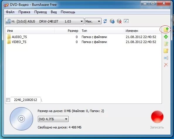This screenshot has height=139, width=174.
Task: Sort by the Тип column header
Action: (x=102, y=31)
